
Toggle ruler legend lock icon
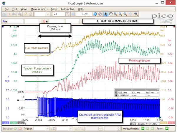pos(158,93)
